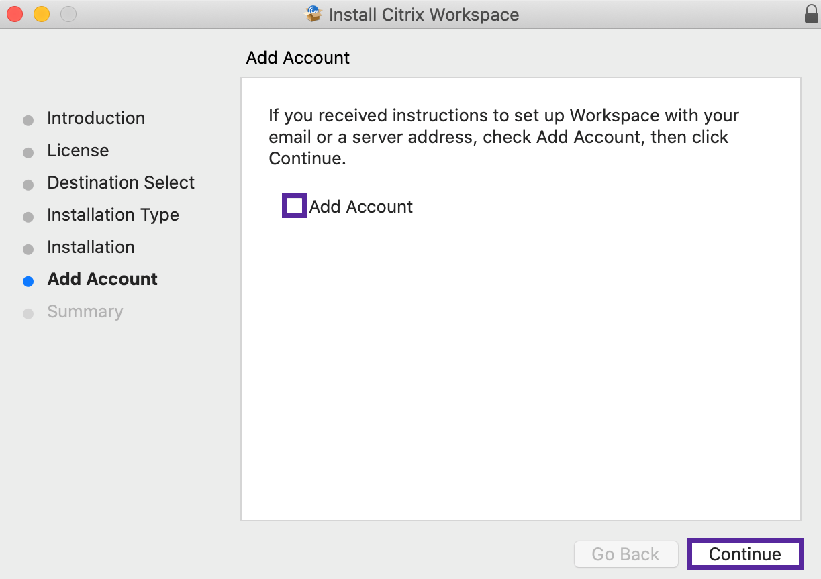
Task: Select the bold Add Account sidebar step
Action: point(102,279)
